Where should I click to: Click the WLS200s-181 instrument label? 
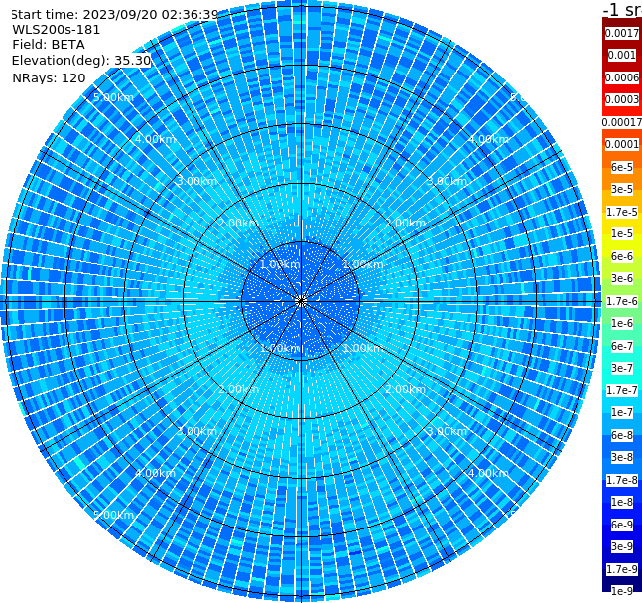click(57, 30)
